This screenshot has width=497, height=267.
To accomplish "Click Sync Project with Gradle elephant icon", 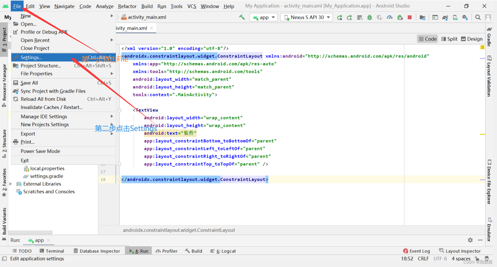I will click(445, 18).
